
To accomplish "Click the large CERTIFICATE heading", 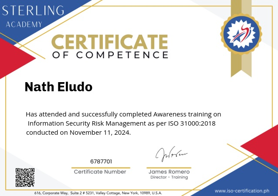I will click(x=109, y=42).
